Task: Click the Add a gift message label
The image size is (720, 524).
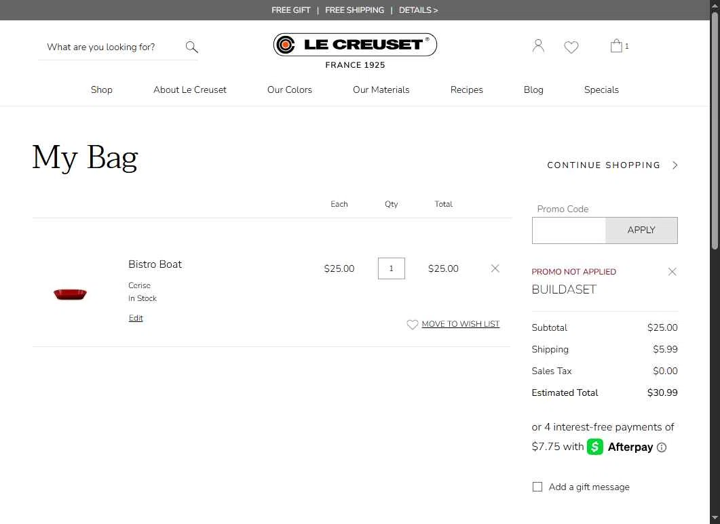Action: 588,487
